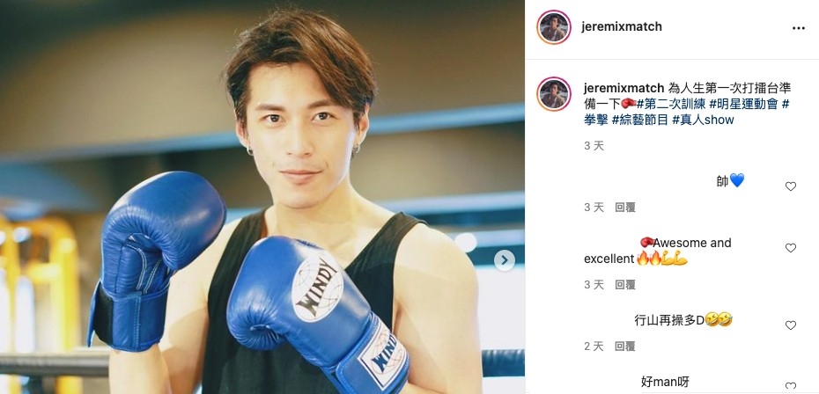Viewport: 819px width, 394px height.
Task: Open hashtag #明星運動會
Action: point(744,104)
